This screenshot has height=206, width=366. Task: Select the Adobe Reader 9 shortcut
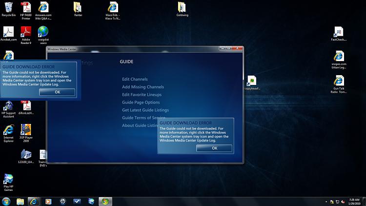(26, 35)
